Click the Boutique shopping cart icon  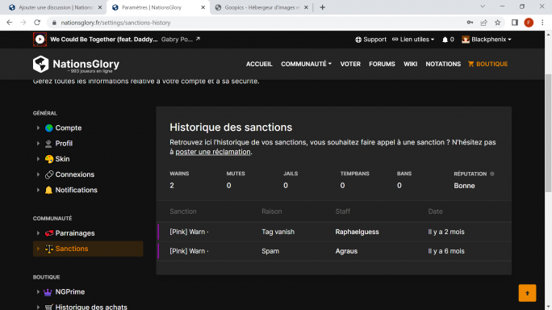tap(470, 64)
